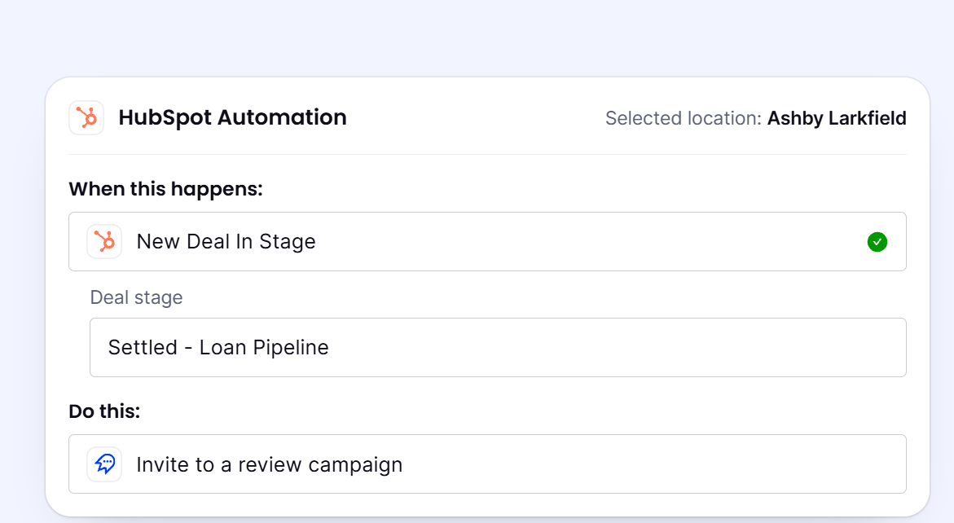The height and width of the screenshot is (523, 954).
Task: Click the Selected location label
Action: pyautogui.click(x=684, y=118)
